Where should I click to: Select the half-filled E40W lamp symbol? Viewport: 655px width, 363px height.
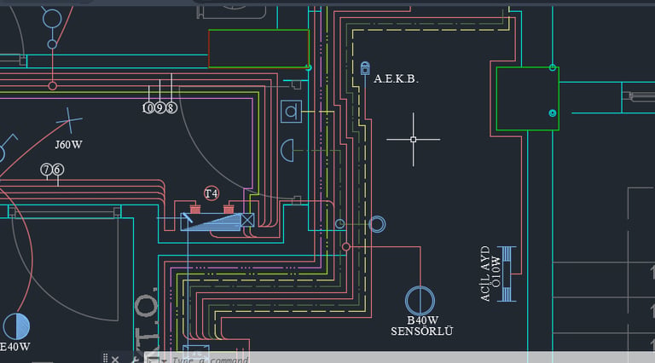(16, 326)
